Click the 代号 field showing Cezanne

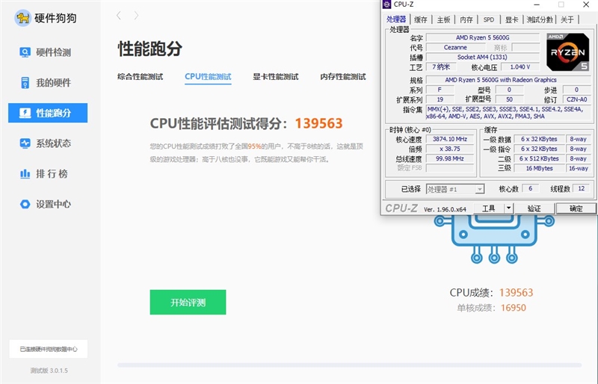click(x=455, y=47)
